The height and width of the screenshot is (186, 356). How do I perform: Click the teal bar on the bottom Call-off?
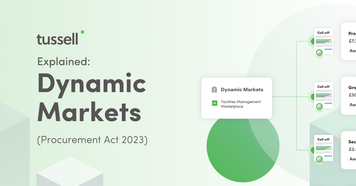click(328, 156)
